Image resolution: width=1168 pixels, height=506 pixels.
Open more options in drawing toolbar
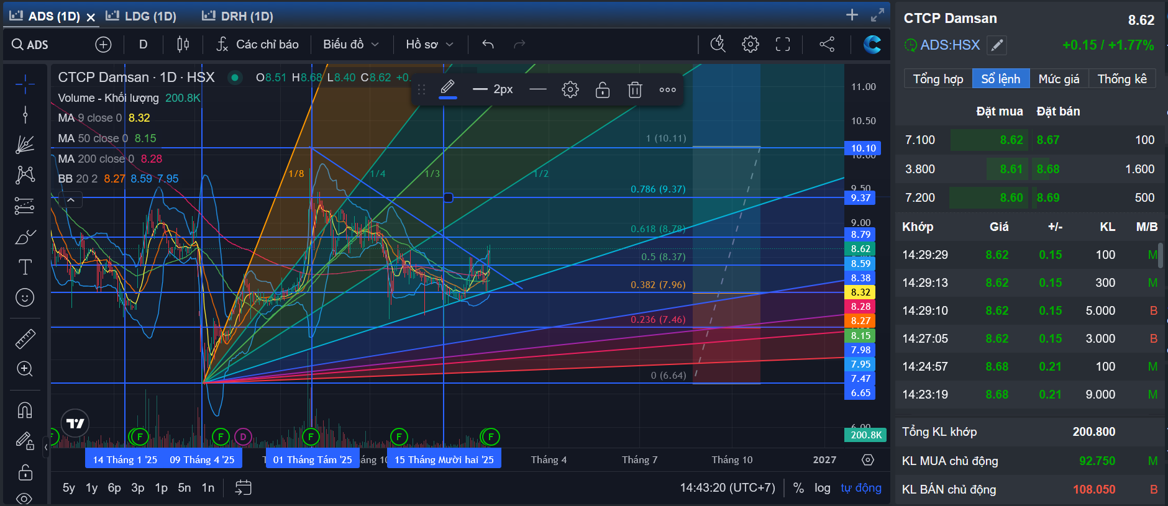(x=667, y=89)
